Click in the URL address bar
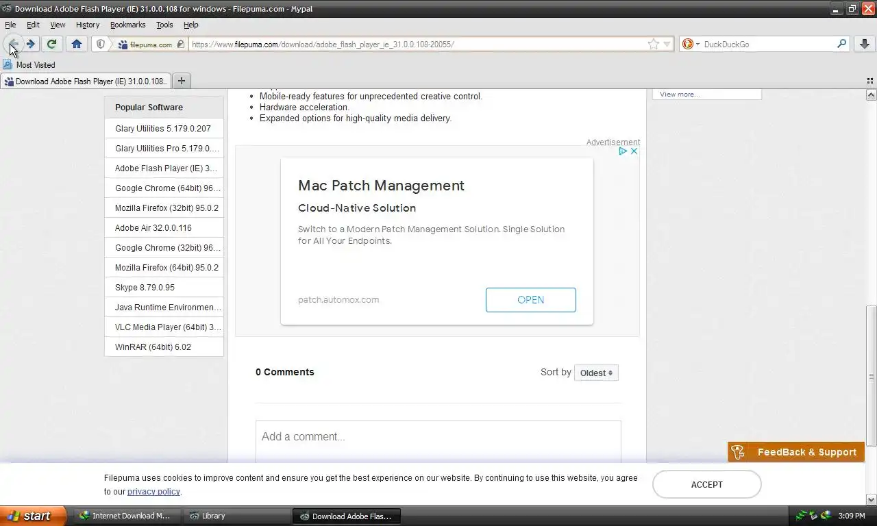Viewport: 877px width, 526px height. click(x=418, y=45)
